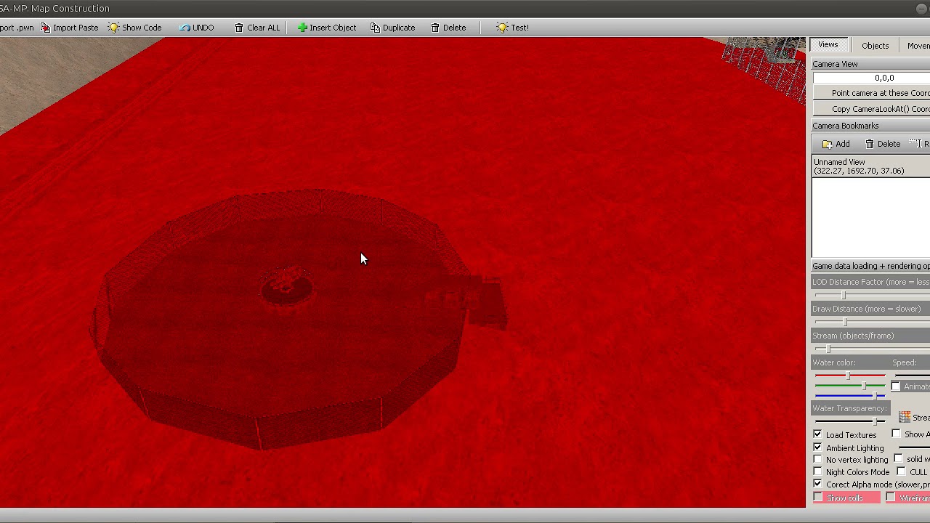Adjust the red Water color slider
This screenshot has width=930, height=523.
coord(848,376)
